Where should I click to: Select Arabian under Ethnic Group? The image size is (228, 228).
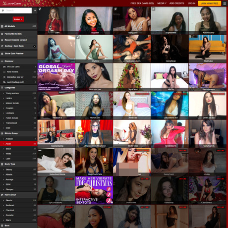pos(18,139)
